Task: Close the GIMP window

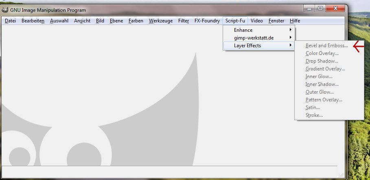Action: [x=335, y=9]
